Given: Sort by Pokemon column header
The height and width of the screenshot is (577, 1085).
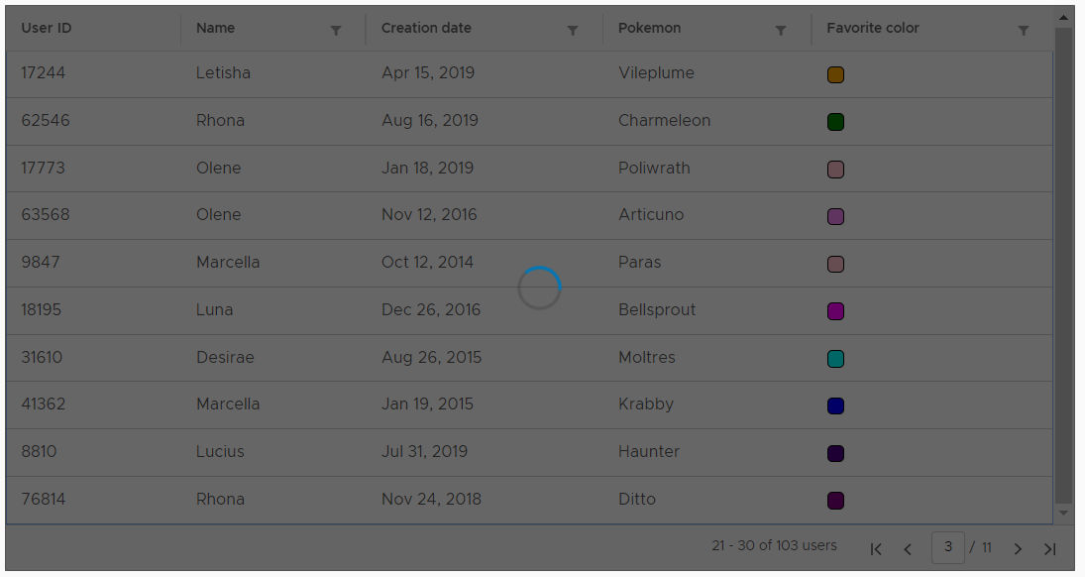Looking at the screenshot, I should [x=649, y=28].
